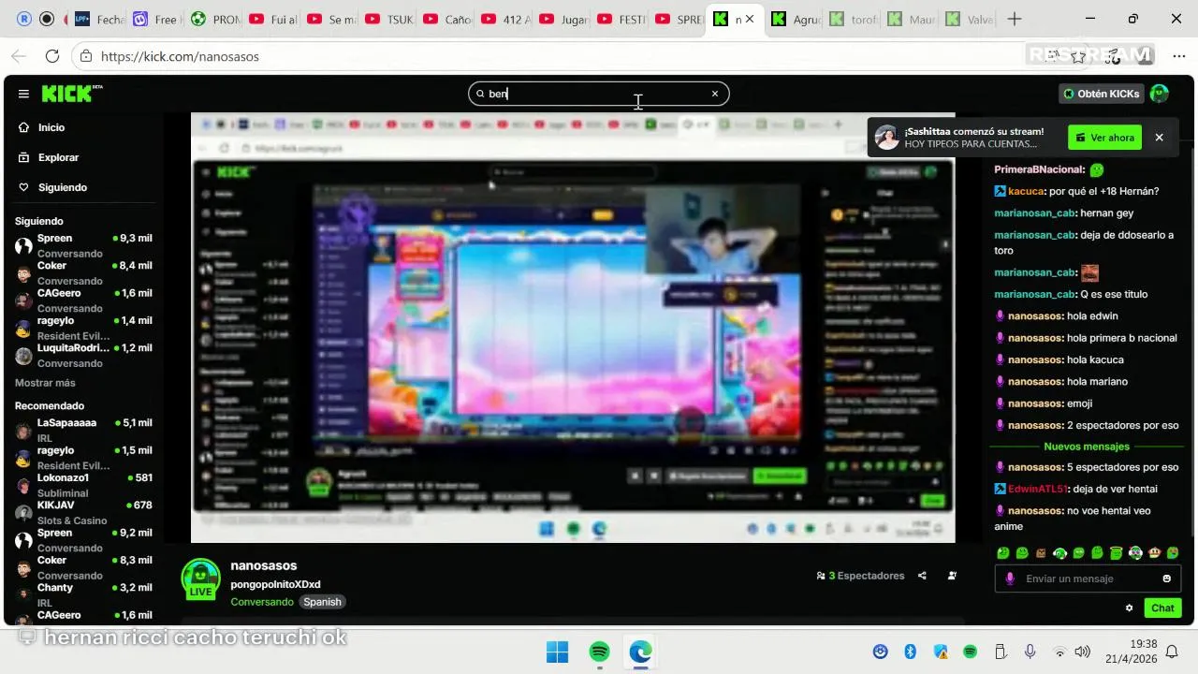Dismiss the Sashittaa stream notification

click(x=1159, y=138)
